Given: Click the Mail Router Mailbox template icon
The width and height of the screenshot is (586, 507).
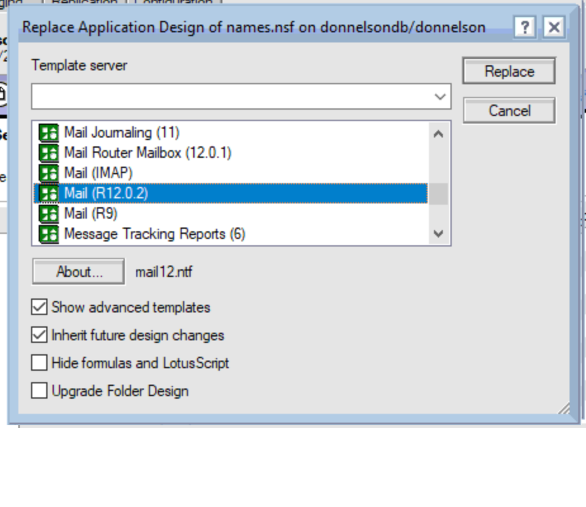Looking at the screenshot, I should point(49,153).
